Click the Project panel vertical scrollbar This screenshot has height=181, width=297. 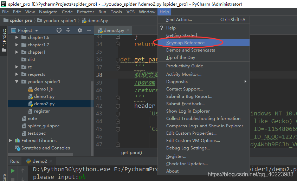[92, 118]
